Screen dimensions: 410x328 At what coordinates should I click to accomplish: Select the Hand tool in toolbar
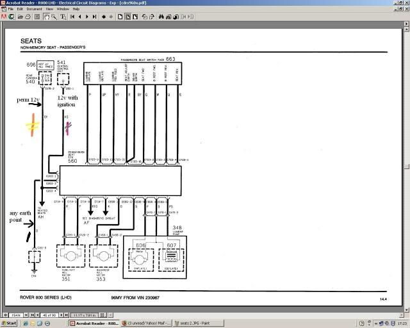46,17
